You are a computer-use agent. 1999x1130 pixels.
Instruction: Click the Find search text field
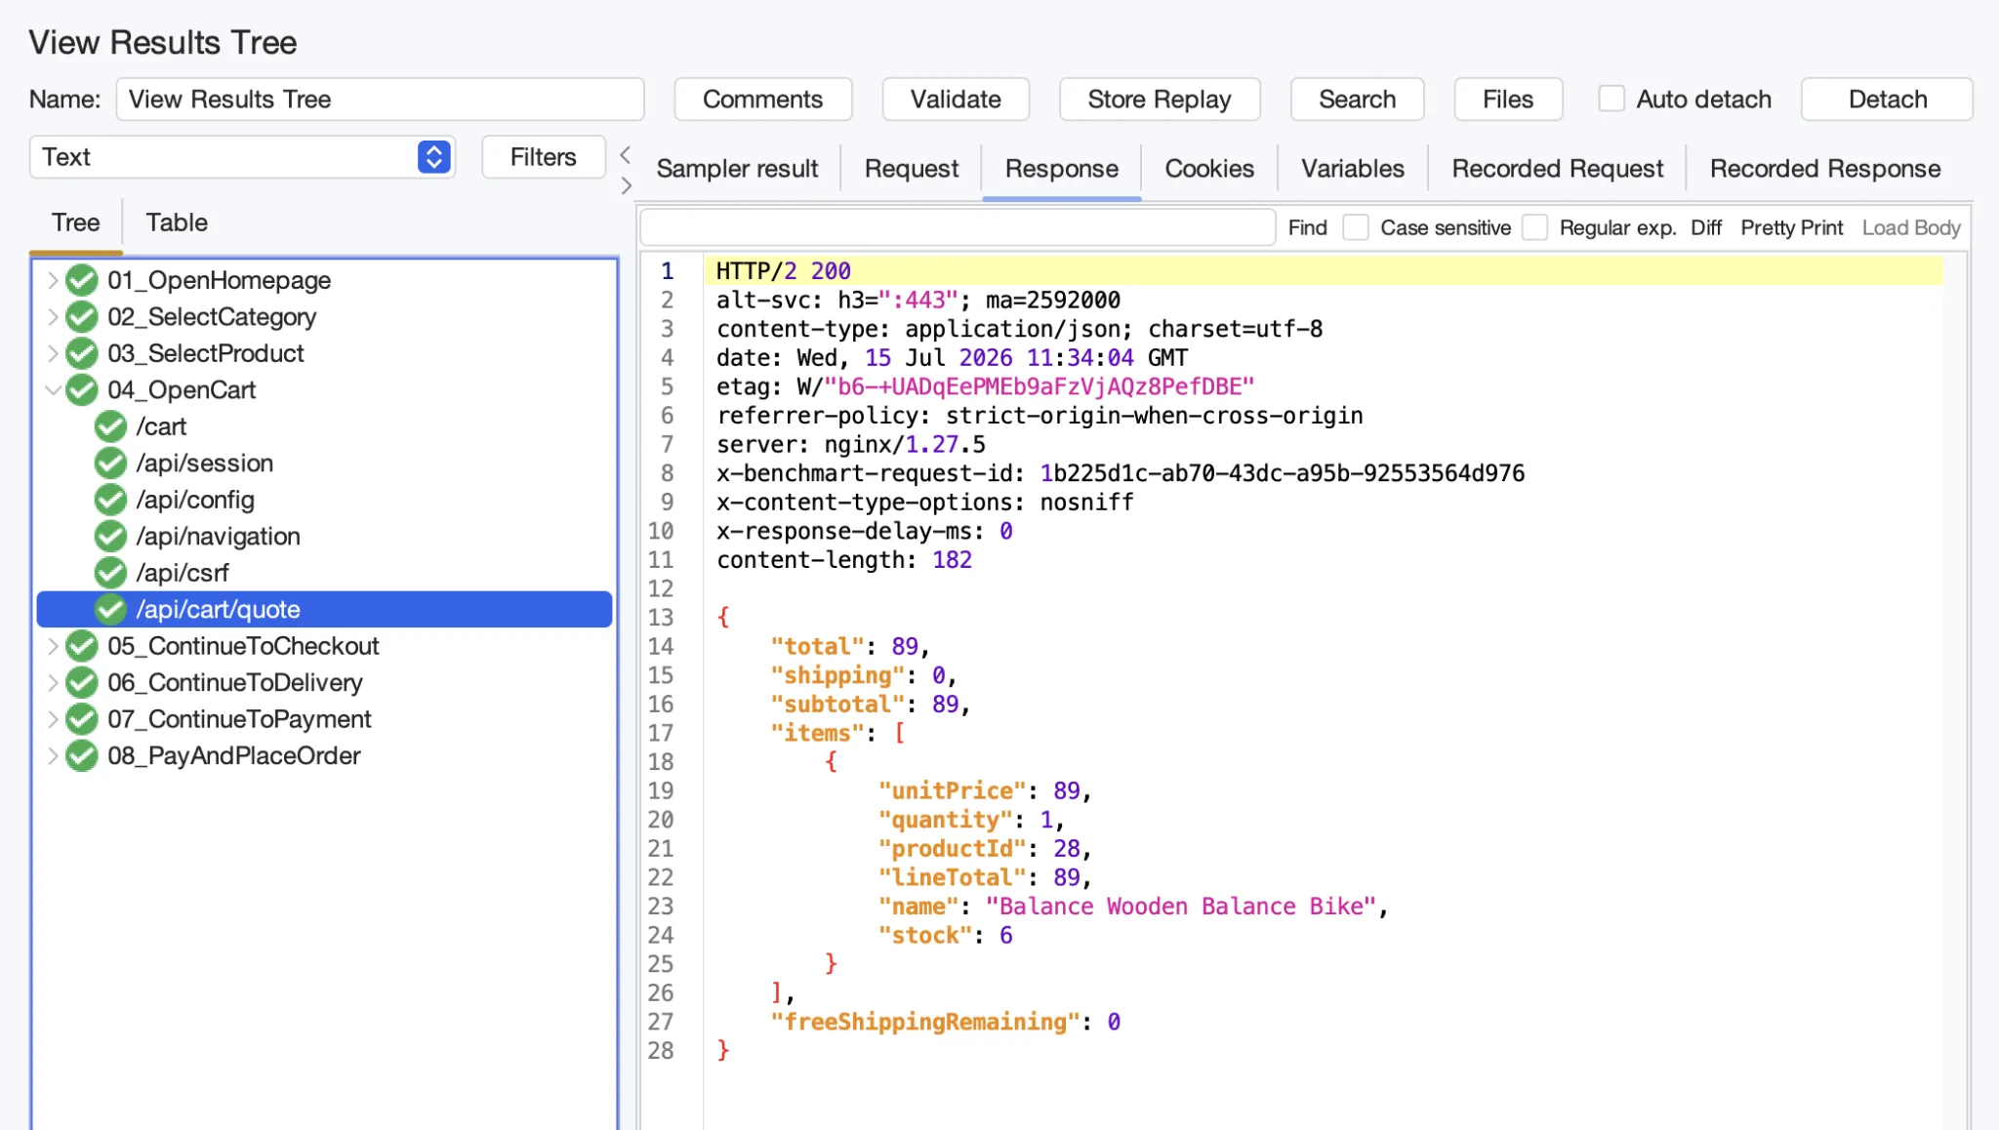point(958,227)
